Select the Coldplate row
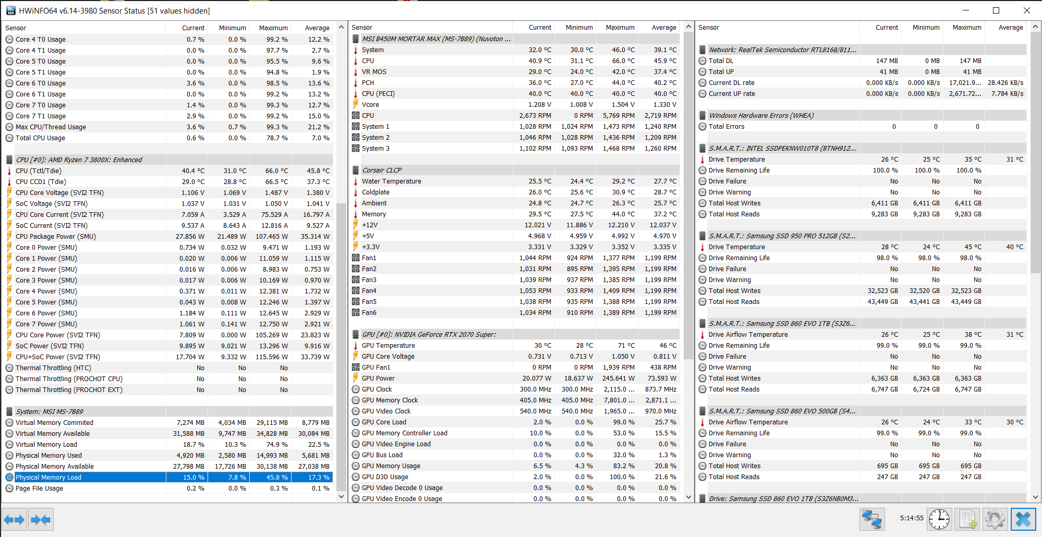The width and height of the screenshot is (1042, 537). [x=514, y=192]
